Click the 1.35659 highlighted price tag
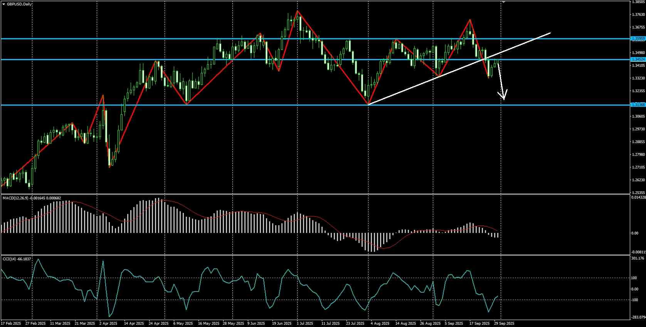 [638, 39]
